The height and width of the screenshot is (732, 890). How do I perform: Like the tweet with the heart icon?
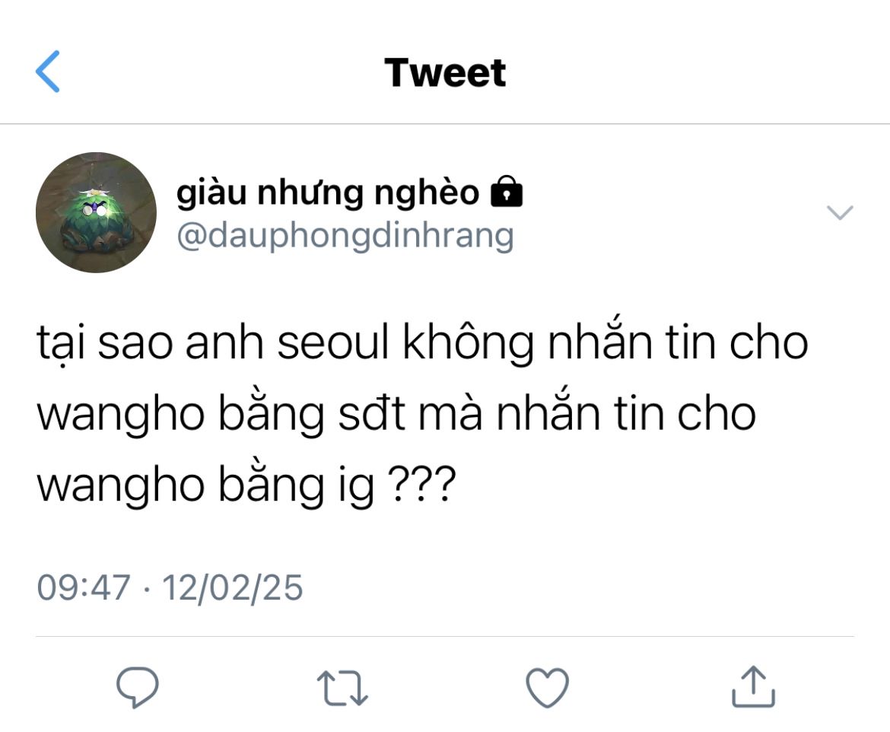547,687
